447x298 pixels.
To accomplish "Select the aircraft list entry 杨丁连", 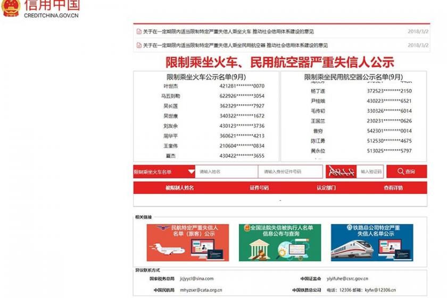I will click(x=318, y=91).
